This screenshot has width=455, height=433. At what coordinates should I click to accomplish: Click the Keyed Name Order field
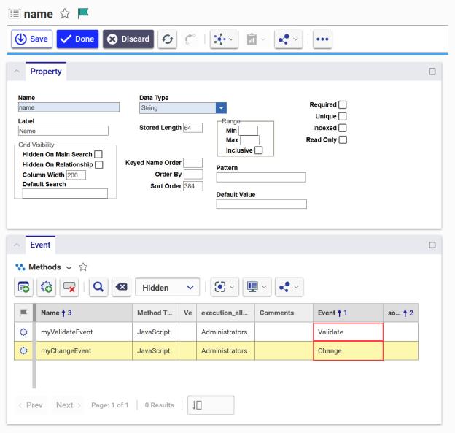(193, 163)
